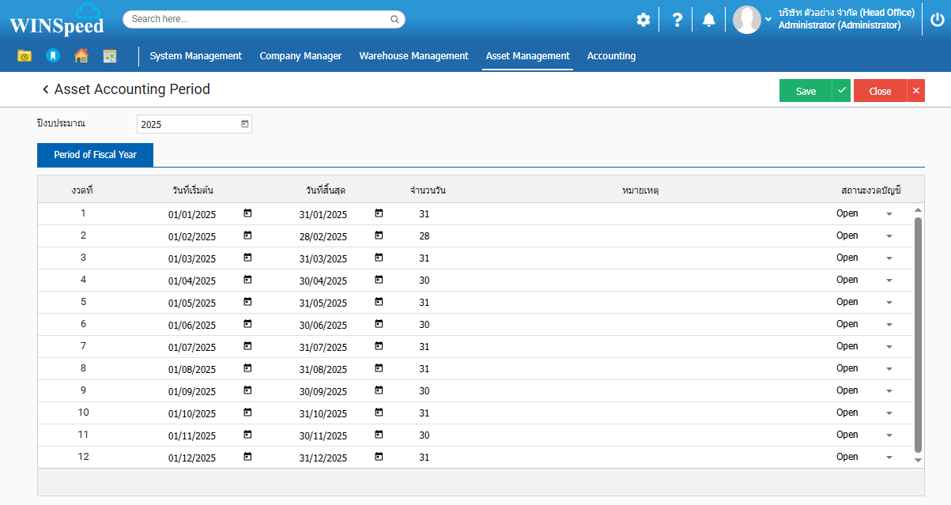This screenshot has height=505, width=951.
Task: Click the power logout icon
Action: [x=937, y=20]
